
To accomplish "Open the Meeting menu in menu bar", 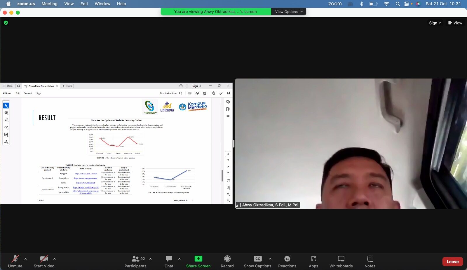I will point(49,4).
